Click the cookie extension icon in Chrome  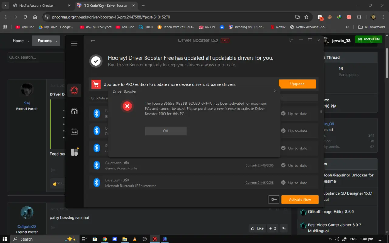[329, 17]
